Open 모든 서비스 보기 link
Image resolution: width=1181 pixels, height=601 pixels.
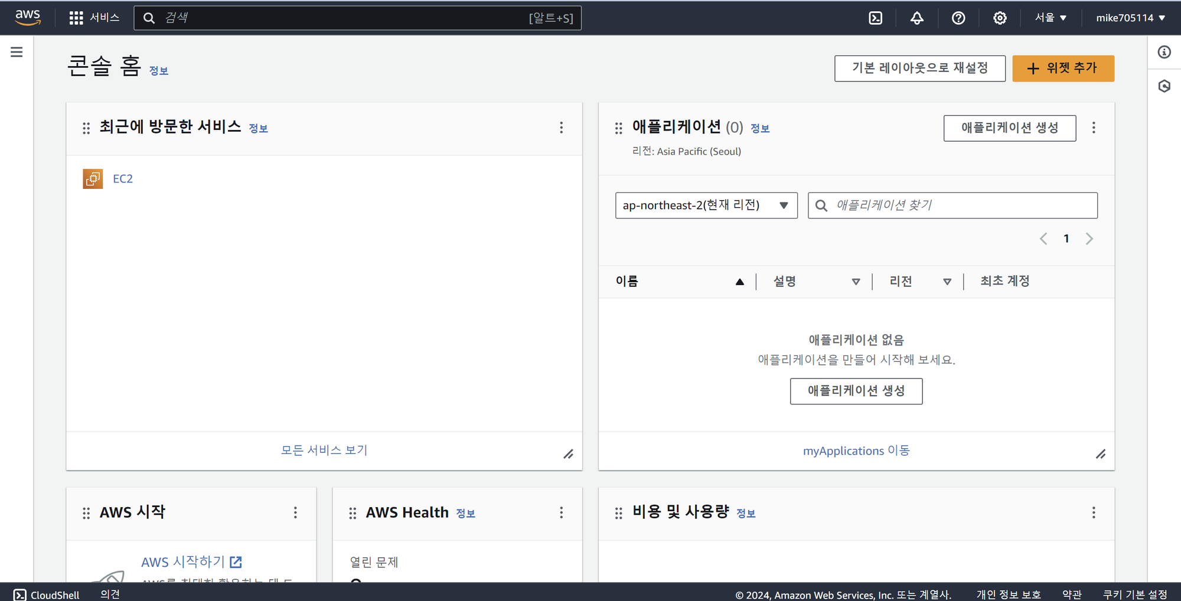pyautogui.click(x=324, y=450)
